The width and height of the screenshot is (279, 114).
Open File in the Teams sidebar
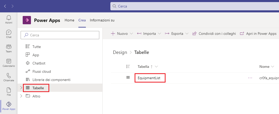pyautogui.click(x=9, y=92)
